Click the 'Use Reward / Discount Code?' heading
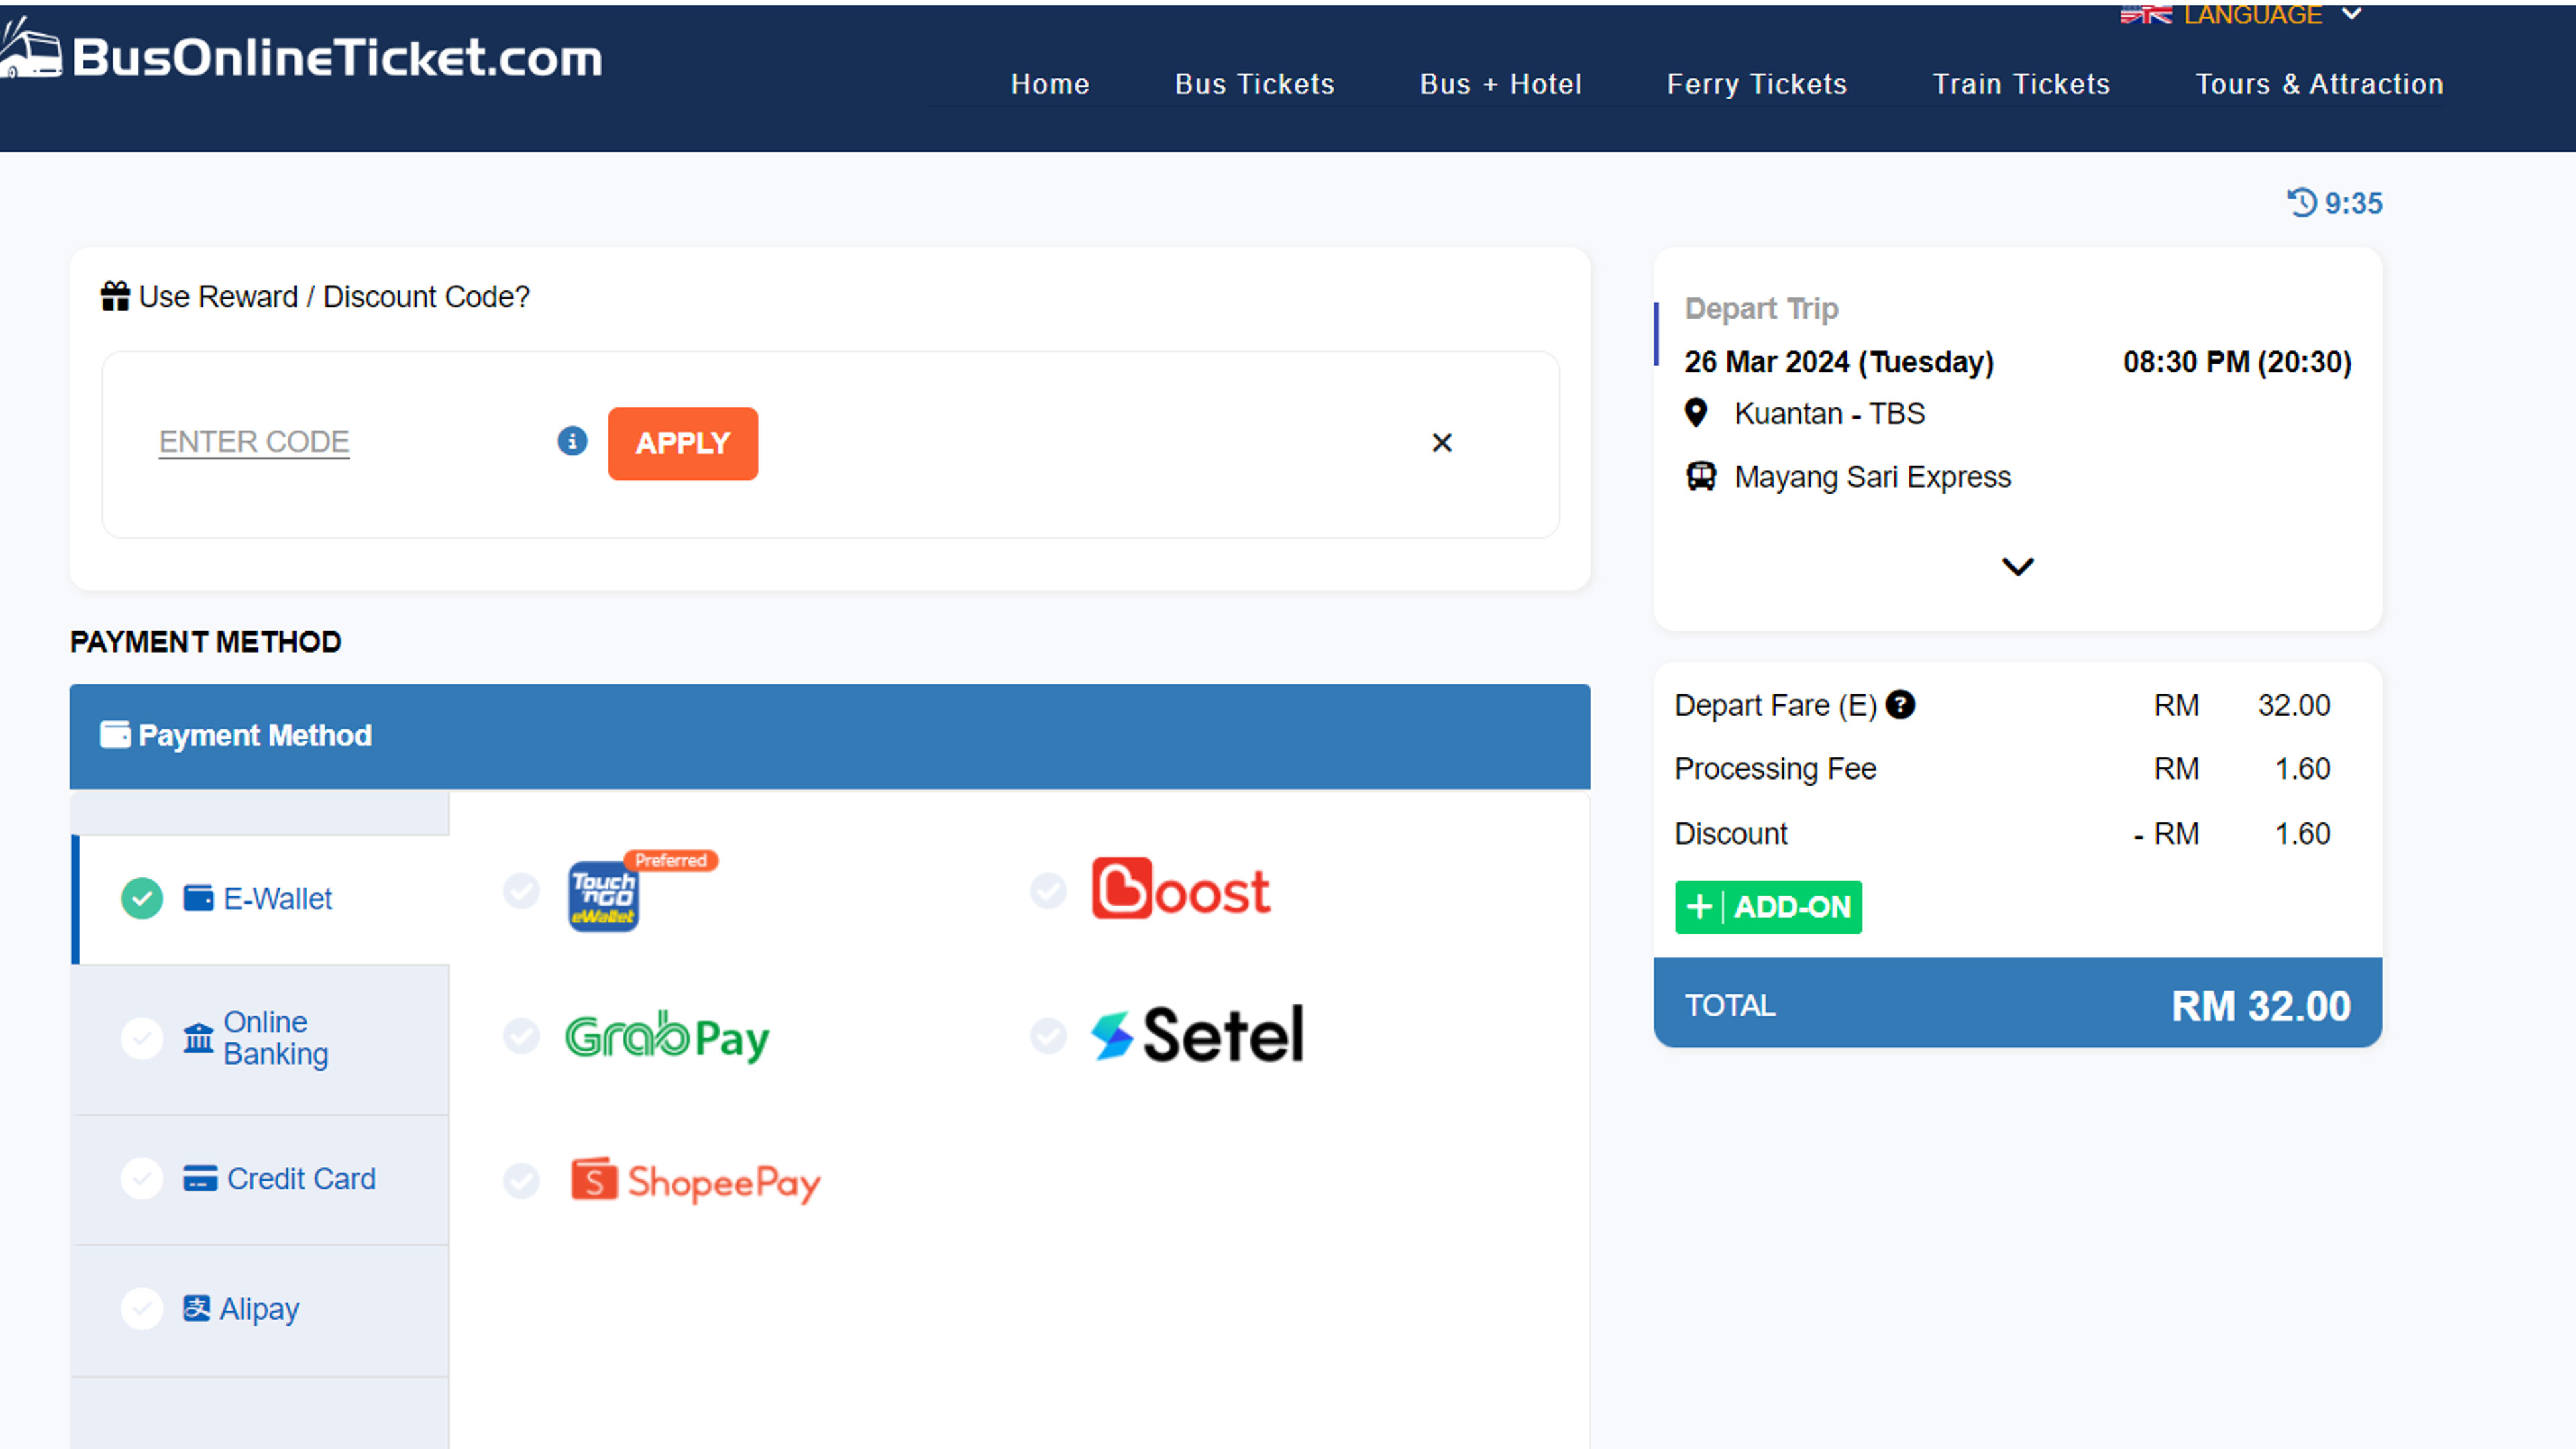 tap(334, 297)
